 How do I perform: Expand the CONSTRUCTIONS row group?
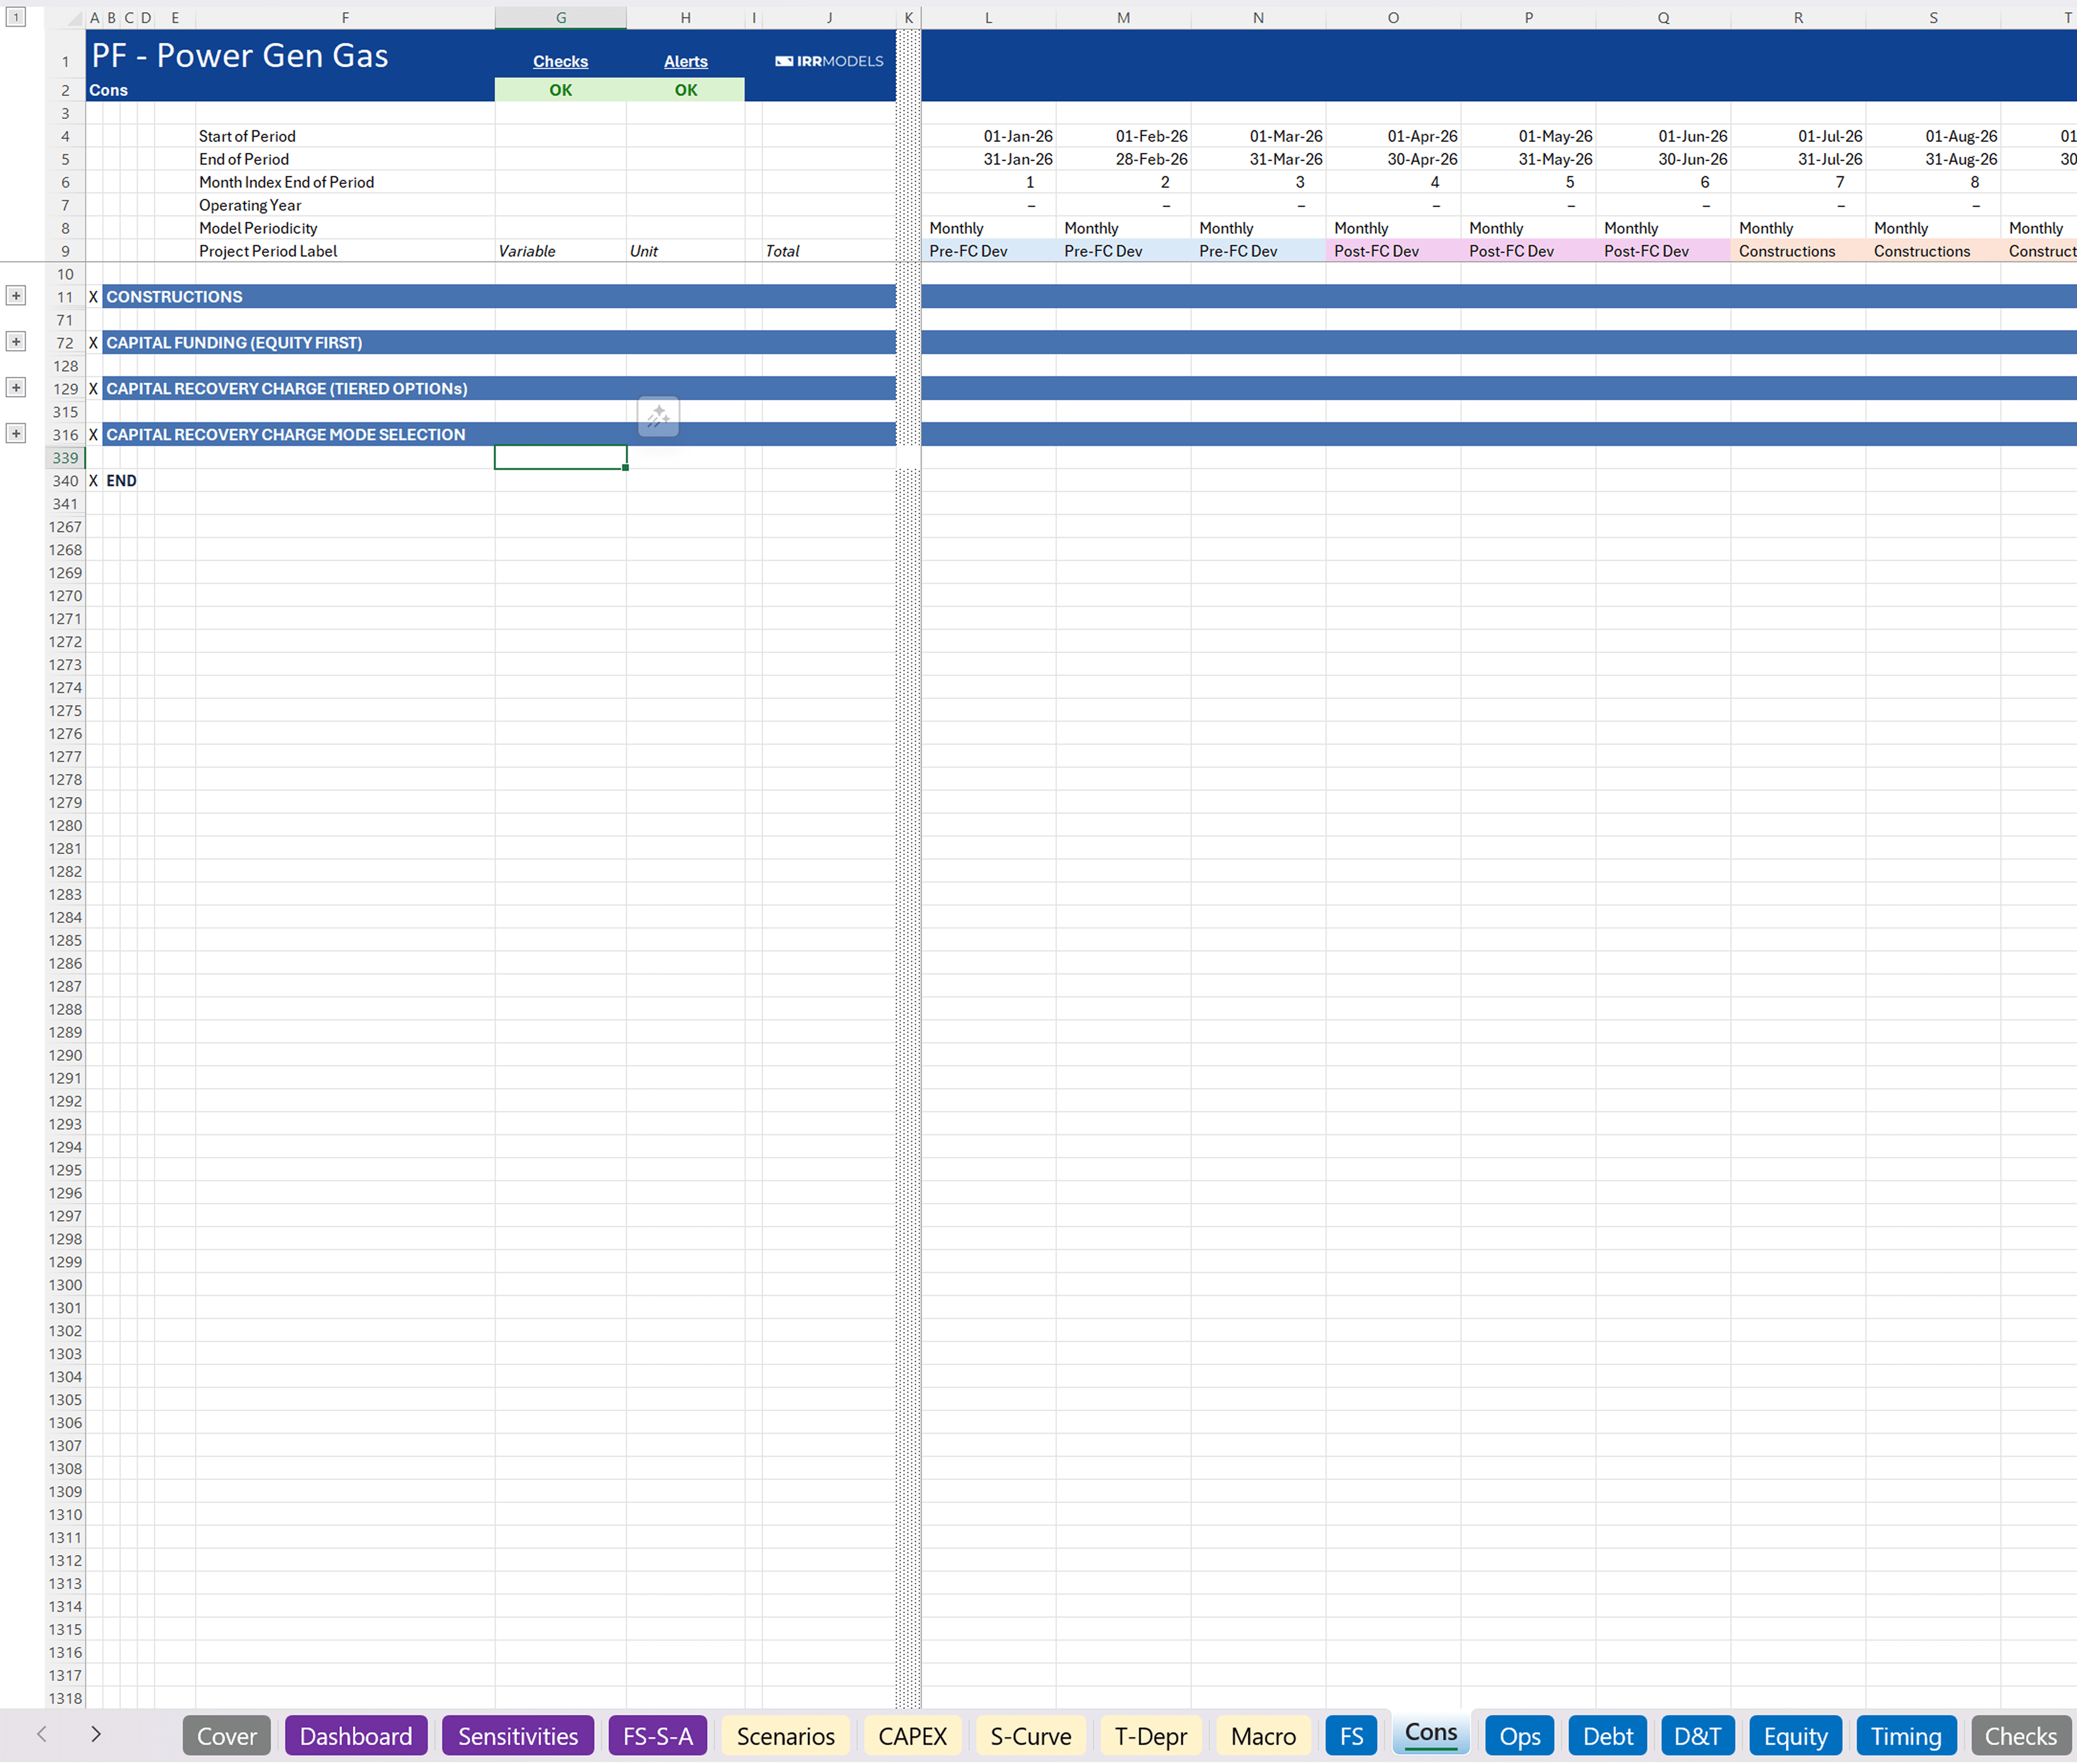(x=16, y=296)
